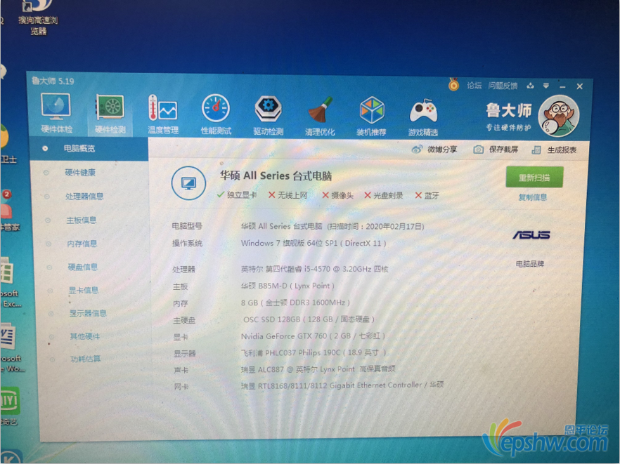Image resolution: width=620 pixels, height=464 pixels.
Task: Open the 硬件体检 hardware checkup tool
Action: (x=56, y=113)
